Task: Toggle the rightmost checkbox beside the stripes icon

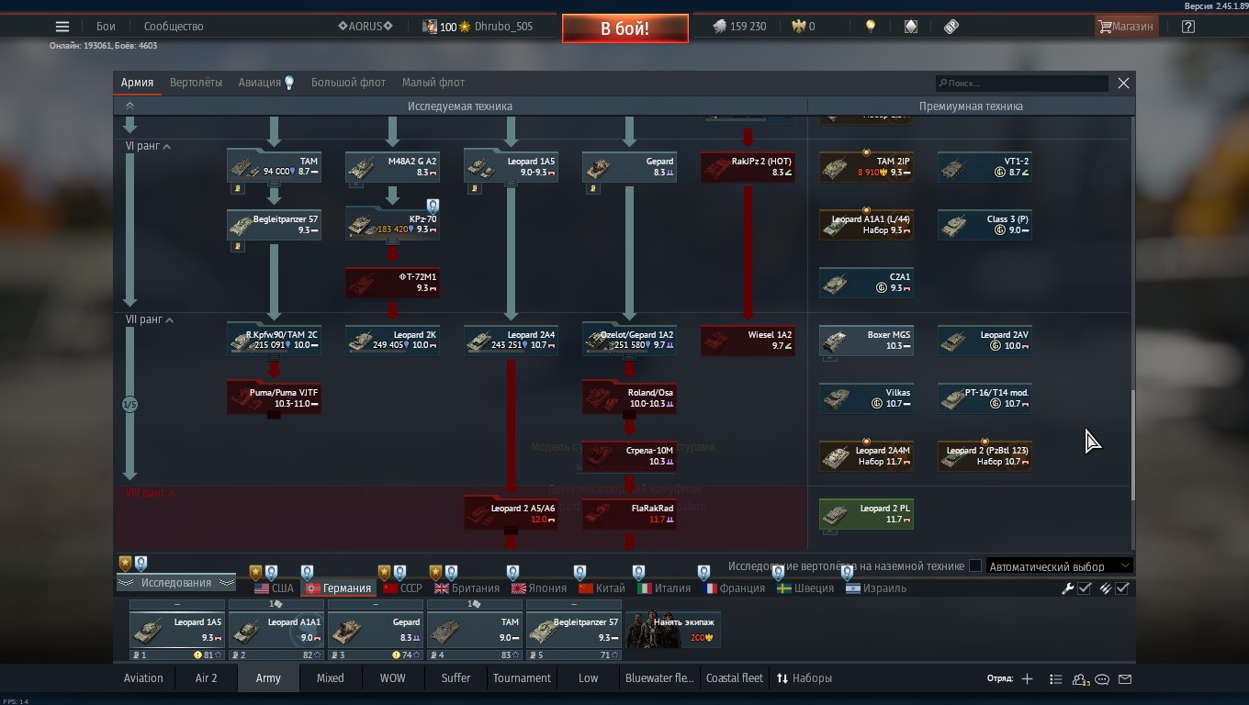Action: point(1121,588)
